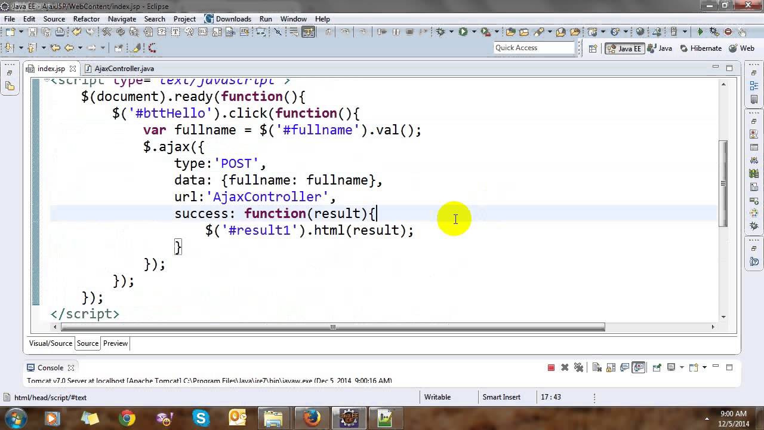The height and width of the screenshot is (430, 764).
Task: Click the Debug bug icon
Action: tap(440, 32)
